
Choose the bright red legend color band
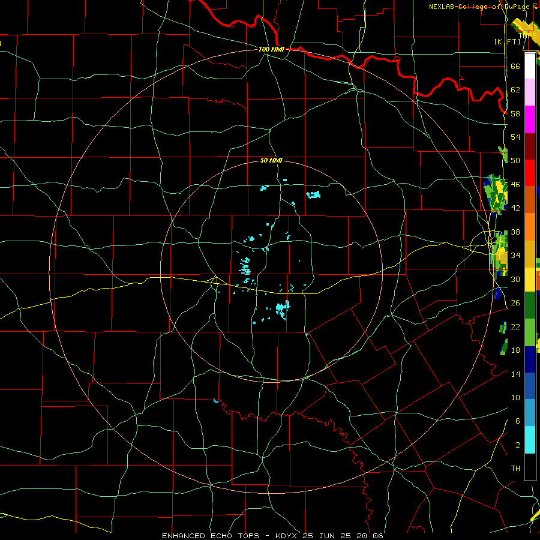click(x=530, y=173)
